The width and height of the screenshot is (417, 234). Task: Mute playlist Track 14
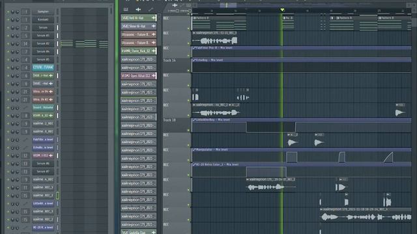188,70
